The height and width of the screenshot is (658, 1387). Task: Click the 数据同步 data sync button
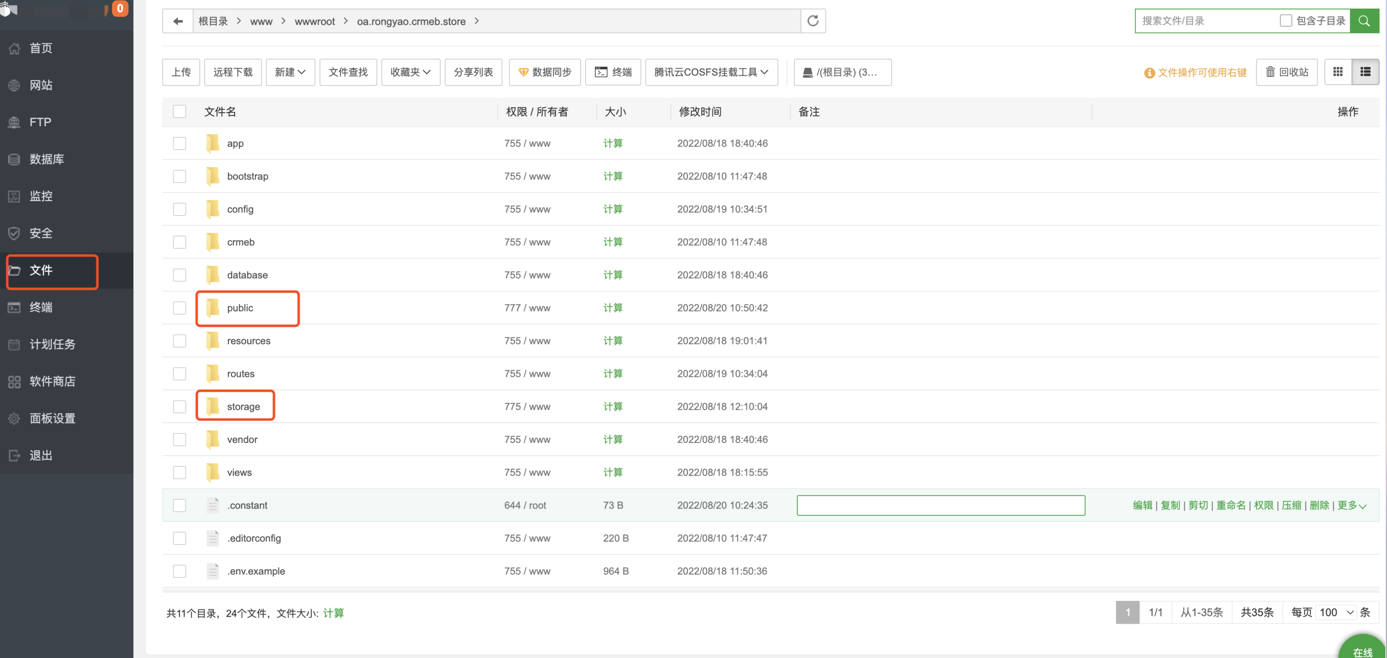(544, 72)
